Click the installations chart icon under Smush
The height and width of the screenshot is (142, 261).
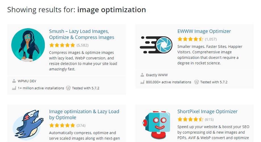point(14,88)
